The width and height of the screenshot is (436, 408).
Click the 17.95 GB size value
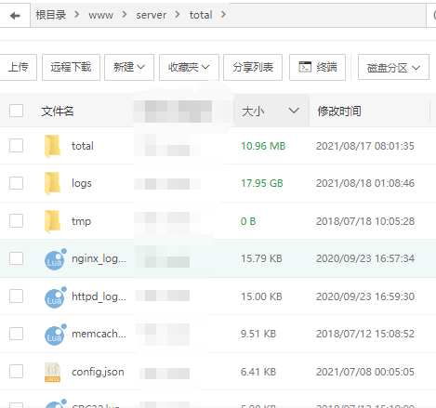(x=262, y=183)
